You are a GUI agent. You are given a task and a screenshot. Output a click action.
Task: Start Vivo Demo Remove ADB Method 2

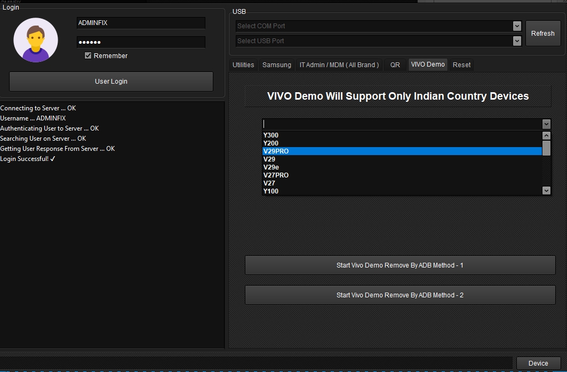coord(400,295)
